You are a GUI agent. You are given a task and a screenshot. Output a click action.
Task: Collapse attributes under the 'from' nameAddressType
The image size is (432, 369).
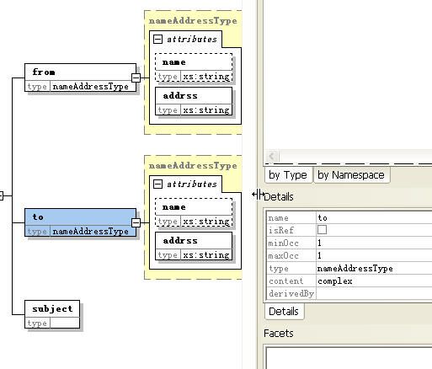click(157, 39)
